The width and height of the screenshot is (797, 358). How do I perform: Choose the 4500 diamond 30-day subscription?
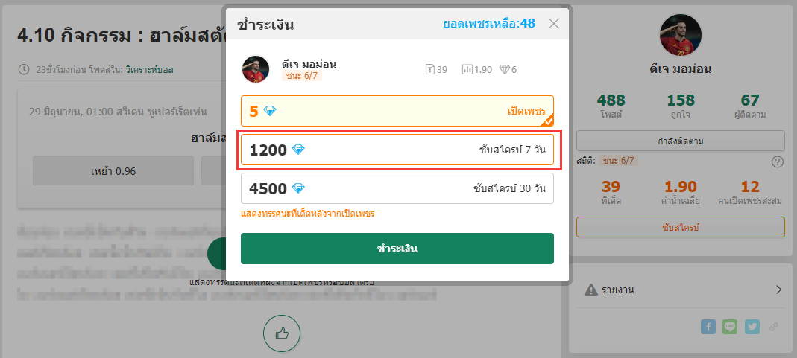tap(397, 188)
